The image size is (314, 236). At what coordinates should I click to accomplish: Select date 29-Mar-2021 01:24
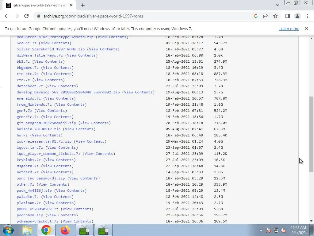(184, 141)
